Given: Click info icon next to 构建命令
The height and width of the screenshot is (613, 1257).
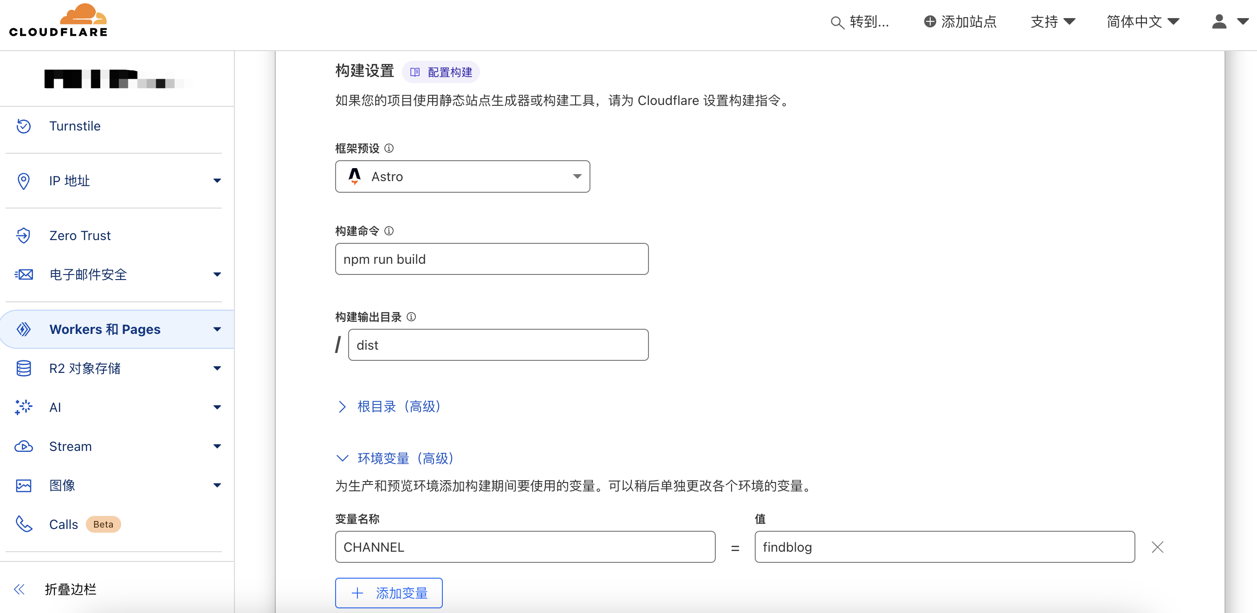Looking at the screenshot, I should [389, 230].
